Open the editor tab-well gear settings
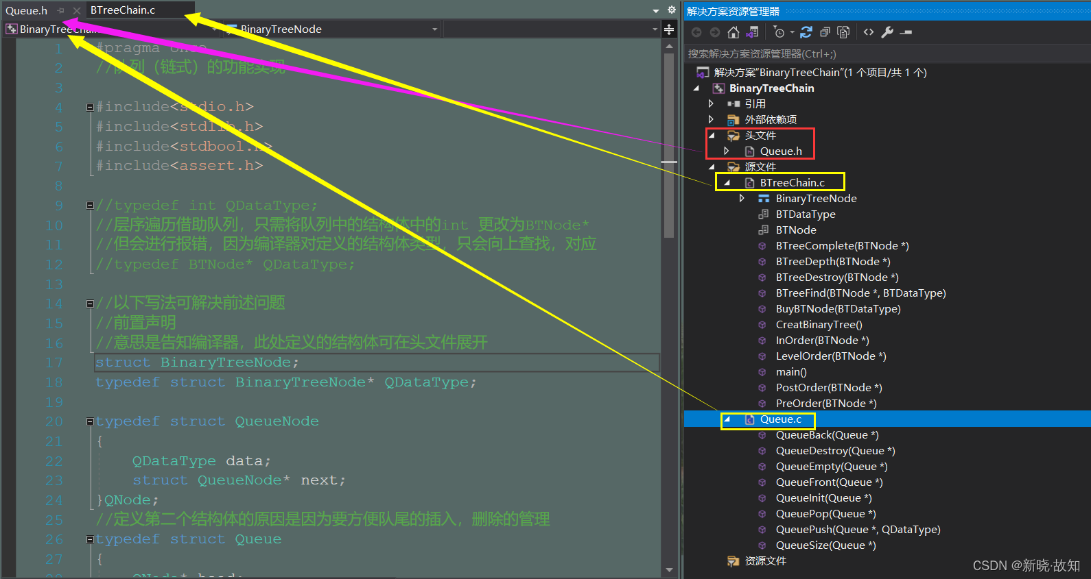The image size is (1091, 579). (672, 10)
